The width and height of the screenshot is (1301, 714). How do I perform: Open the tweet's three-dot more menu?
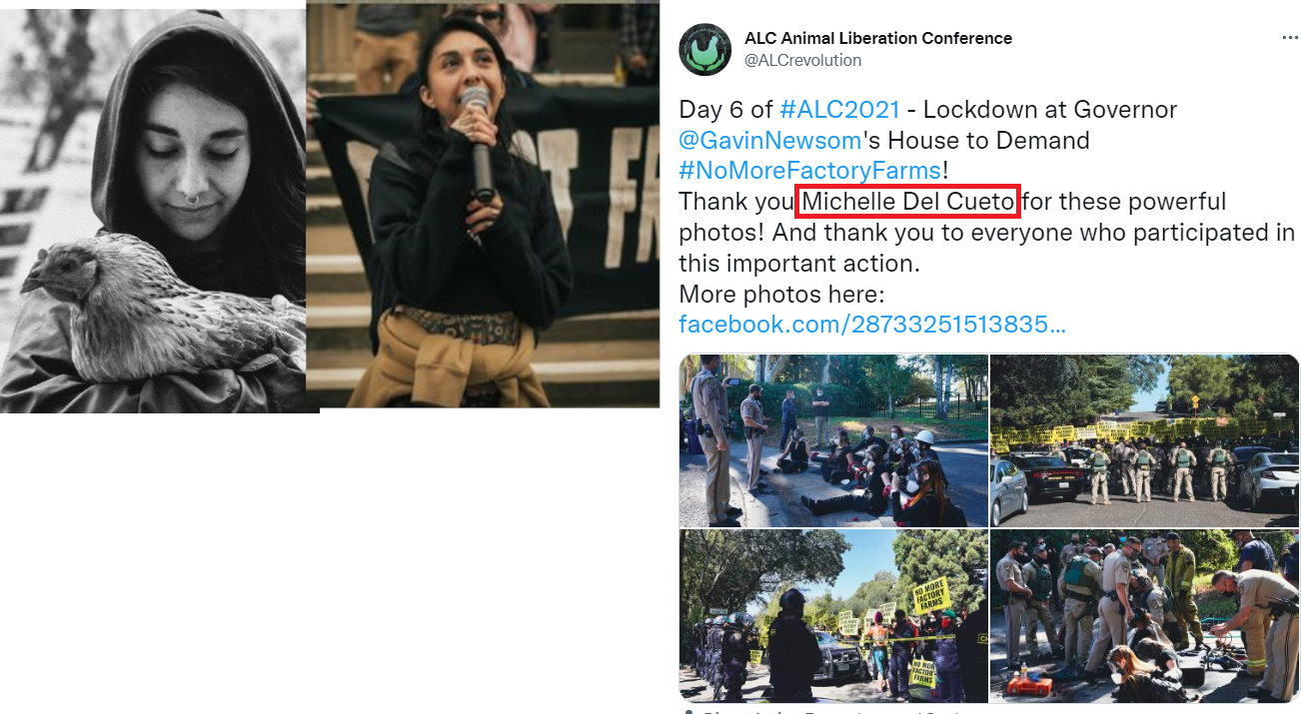click(x=1290, y=38)
